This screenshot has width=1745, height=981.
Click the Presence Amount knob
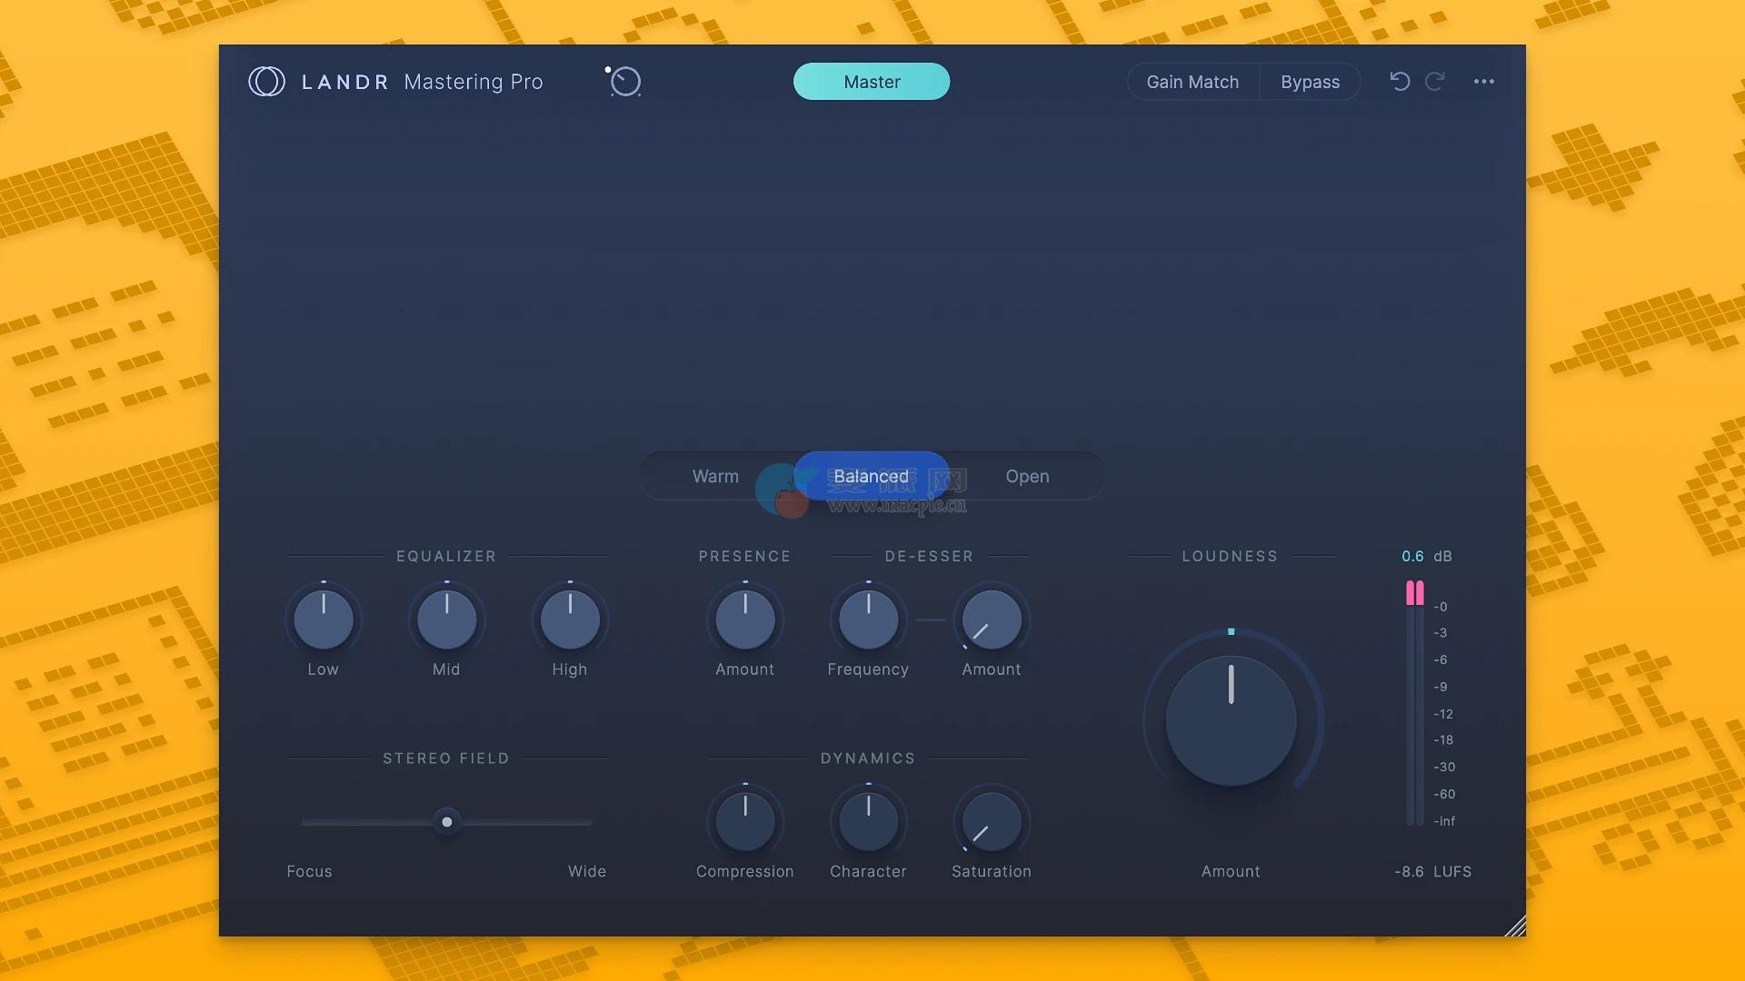click(x=744, y=619)
